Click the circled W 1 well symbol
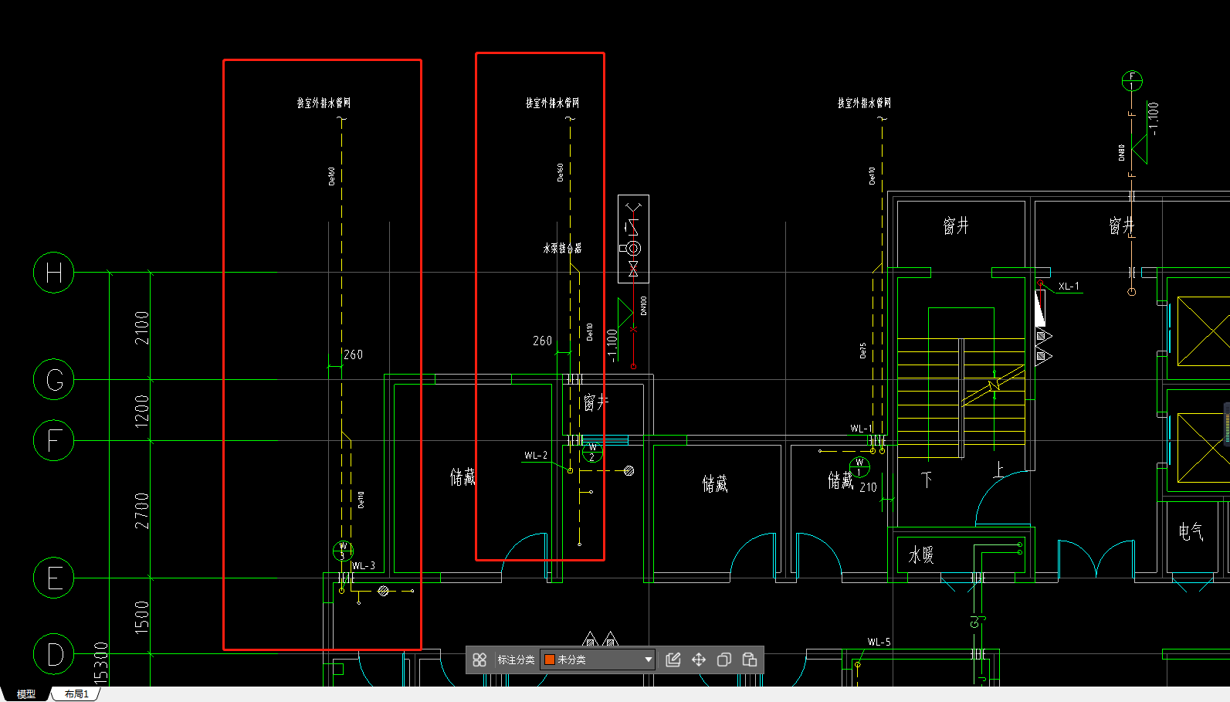The width and height of the screenshot is (1230, 702). (859, 467)
